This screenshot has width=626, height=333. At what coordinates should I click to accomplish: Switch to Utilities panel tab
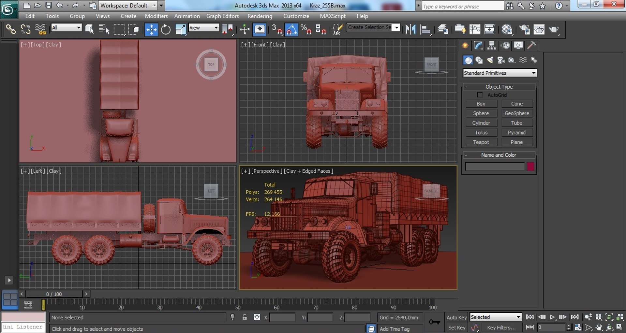(x=531, y=45)
